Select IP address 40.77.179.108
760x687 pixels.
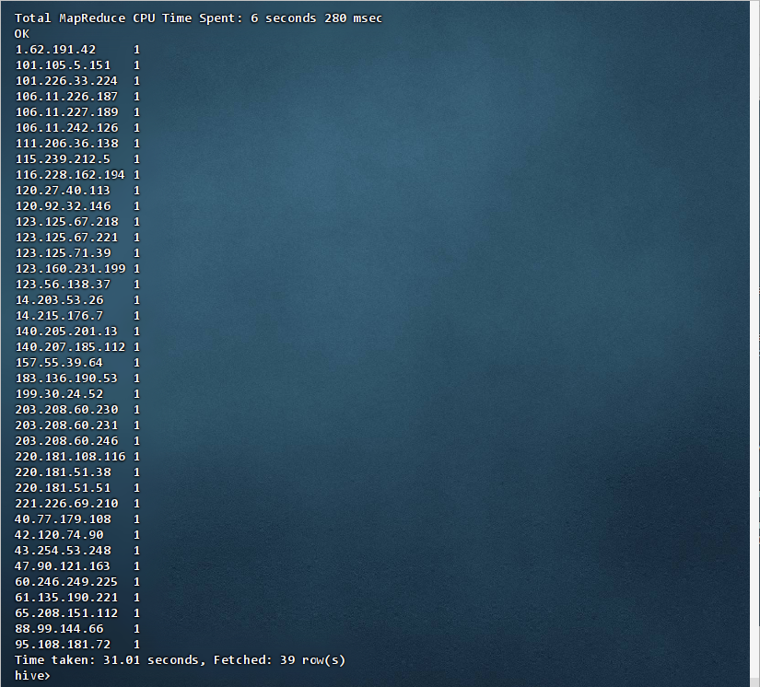point(63,518)
